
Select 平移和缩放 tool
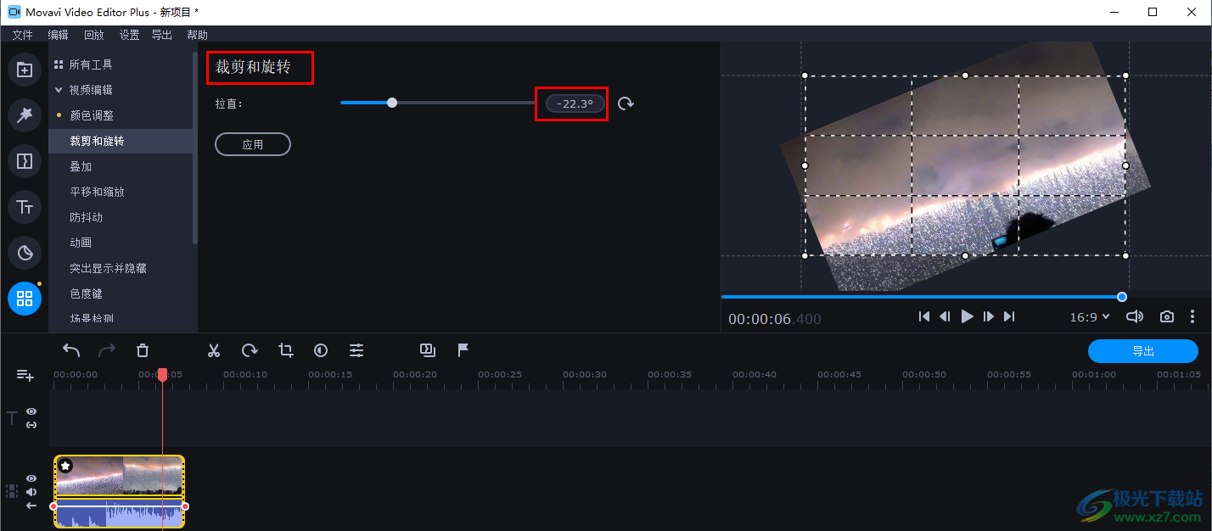[x=97, y=192]
